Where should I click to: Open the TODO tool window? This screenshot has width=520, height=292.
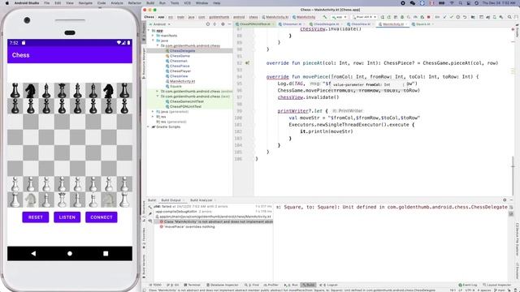point(155,285)
